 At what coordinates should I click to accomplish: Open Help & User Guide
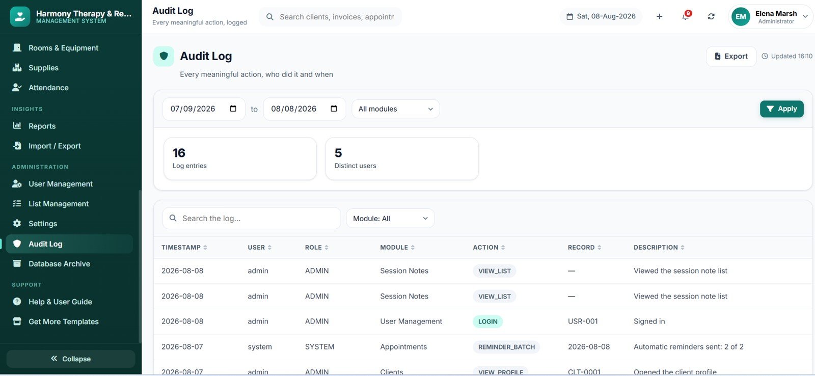click(69, 302)
